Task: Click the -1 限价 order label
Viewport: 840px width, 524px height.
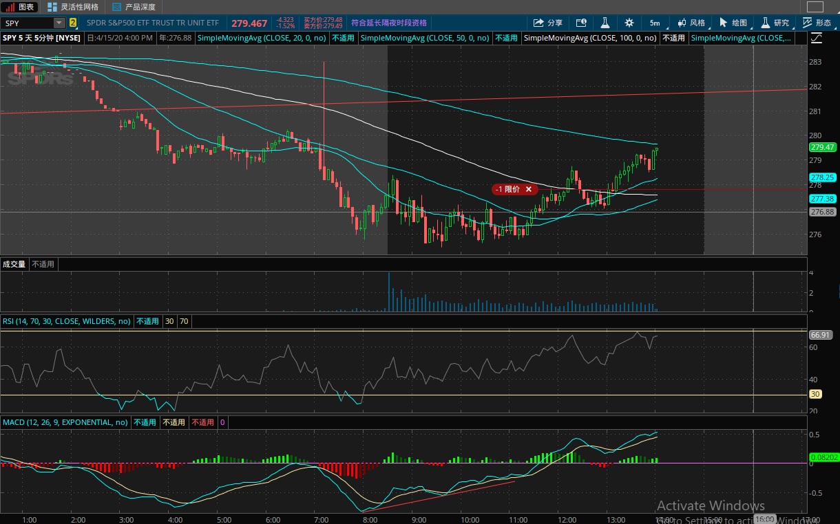Action: 508,189
